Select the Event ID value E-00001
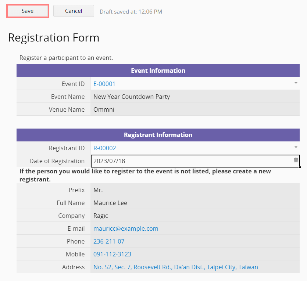Image resolution: width=307 pixels, height=281 pixels. [x=104, y=84]
